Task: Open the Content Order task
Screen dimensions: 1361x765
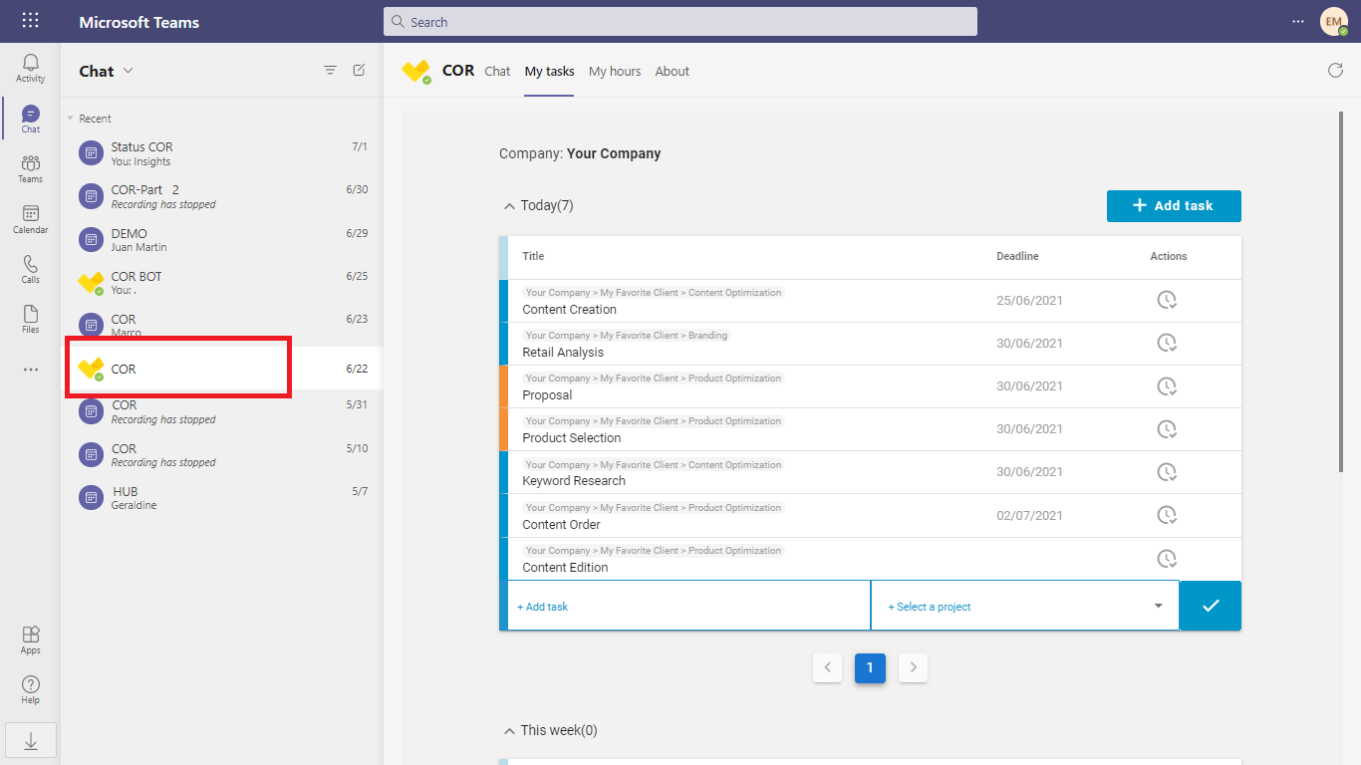Action: 562,525
